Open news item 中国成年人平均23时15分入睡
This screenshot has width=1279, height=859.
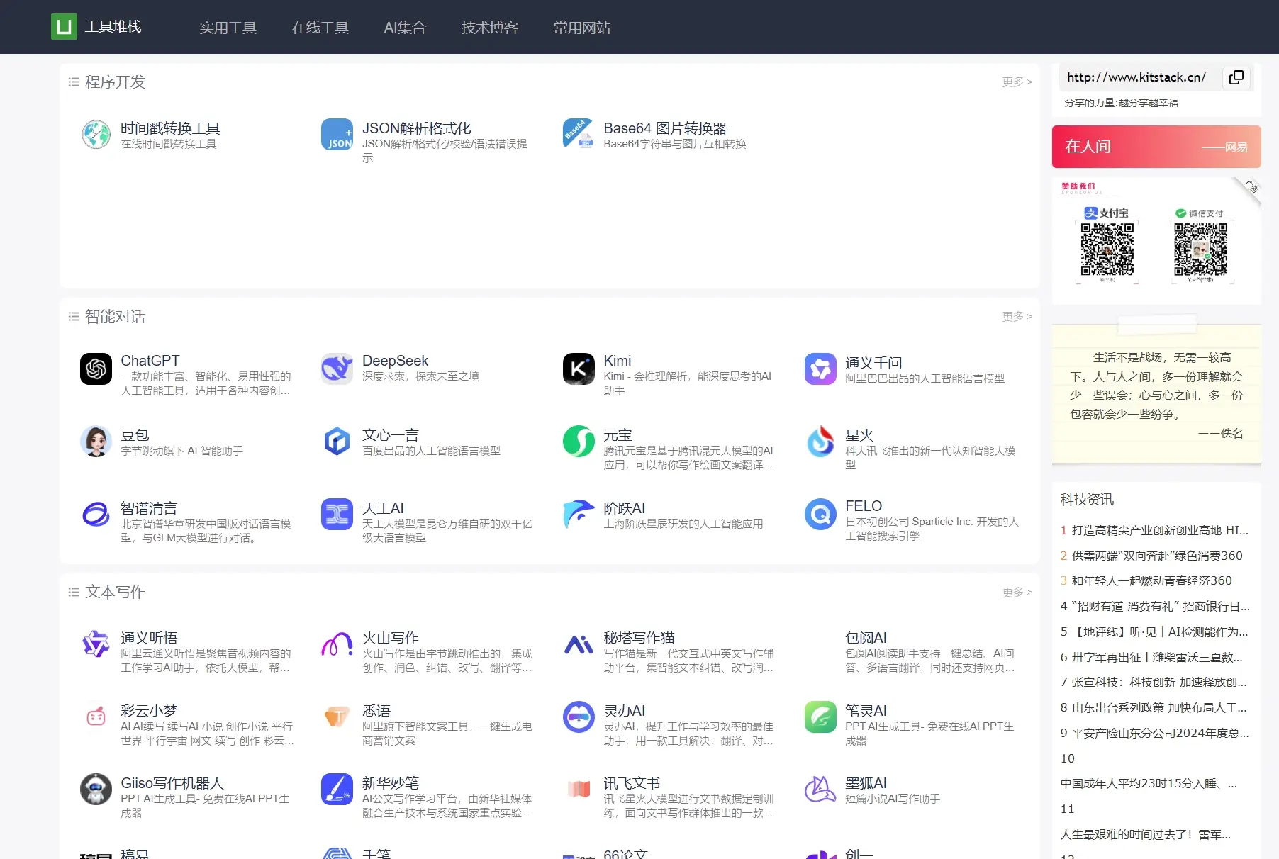1149,784
